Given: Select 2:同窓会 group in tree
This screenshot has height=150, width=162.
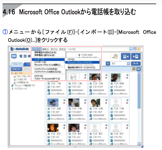Looking at the screenshot, I should pos(23,82).
